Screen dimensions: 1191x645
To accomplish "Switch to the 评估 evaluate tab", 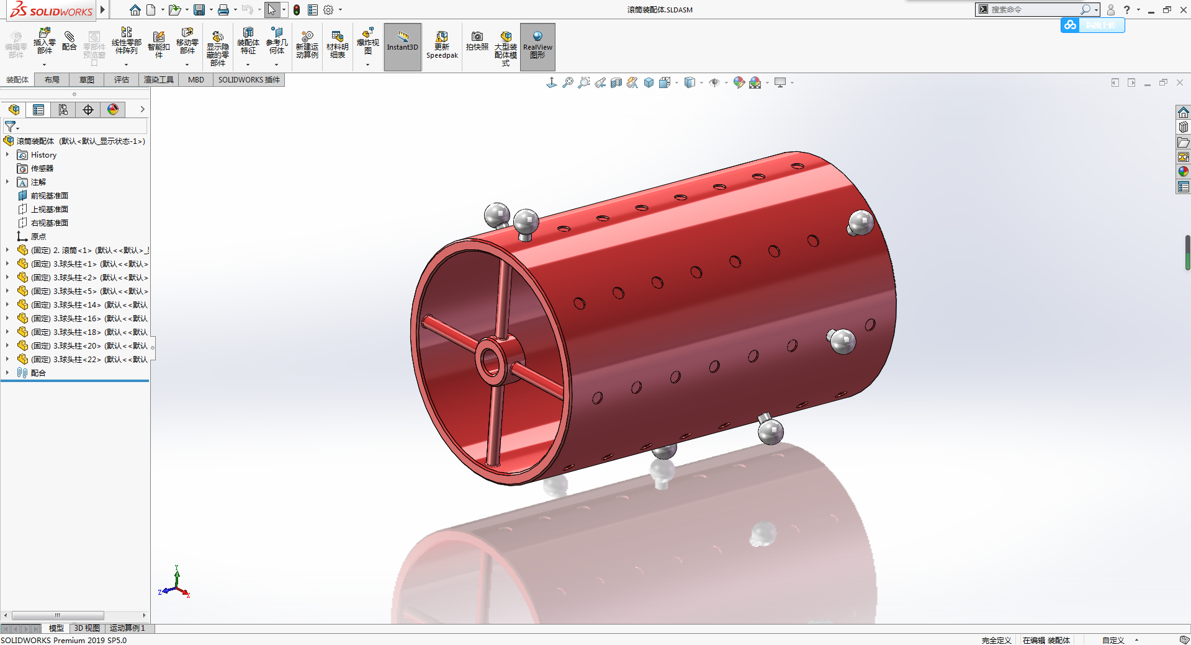I will [122, 79].
